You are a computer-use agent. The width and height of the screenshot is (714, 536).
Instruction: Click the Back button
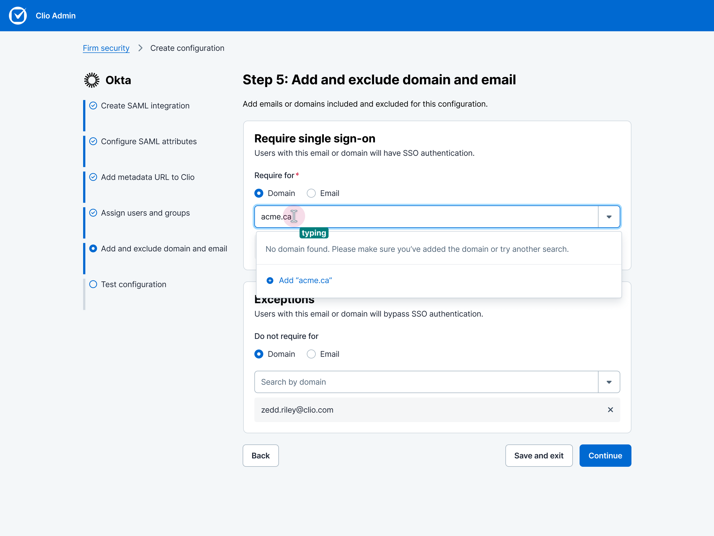coord(260,456)
